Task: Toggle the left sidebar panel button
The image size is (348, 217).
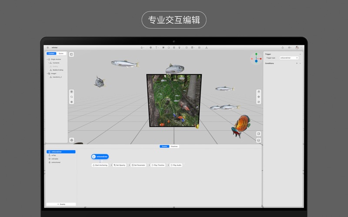Action: [71, 54]
